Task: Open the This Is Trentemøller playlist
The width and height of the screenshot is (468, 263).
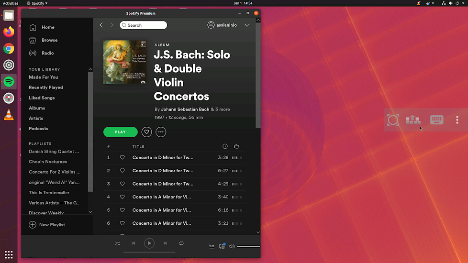Action: pos(49,193)
